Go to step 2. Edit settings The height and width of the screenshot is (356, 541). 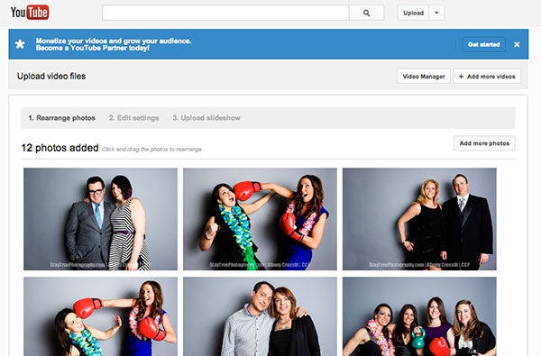tap(133, 118)
